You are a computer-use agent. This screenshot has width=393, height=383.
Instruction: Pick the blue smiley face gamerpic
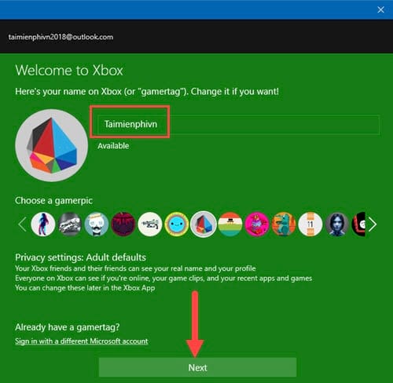point(177,224)
